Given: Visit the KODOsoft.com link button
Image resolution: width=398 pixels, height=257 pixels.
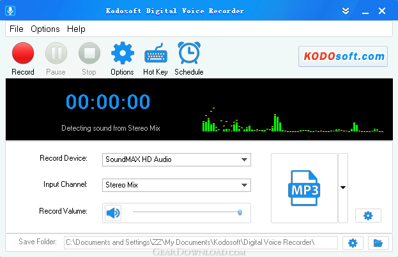Looking at the screenshot, I should pos(343,56).
